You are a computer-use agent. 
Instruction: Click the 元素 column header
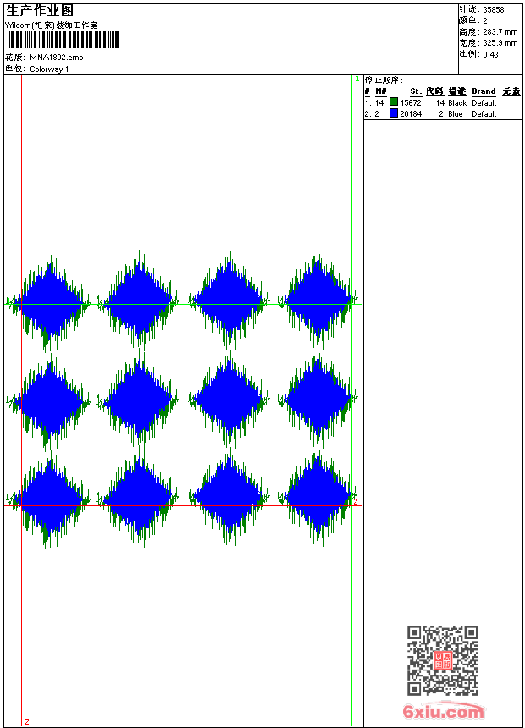[511, 91]
